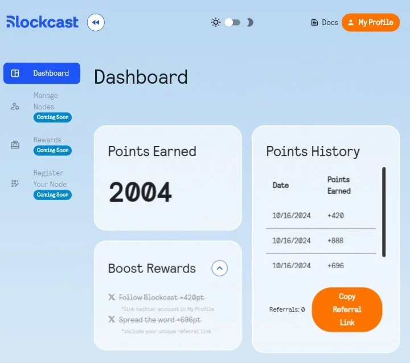Click the Dashboard page title
The image size is (410, 363).
[x=141, y=77]
